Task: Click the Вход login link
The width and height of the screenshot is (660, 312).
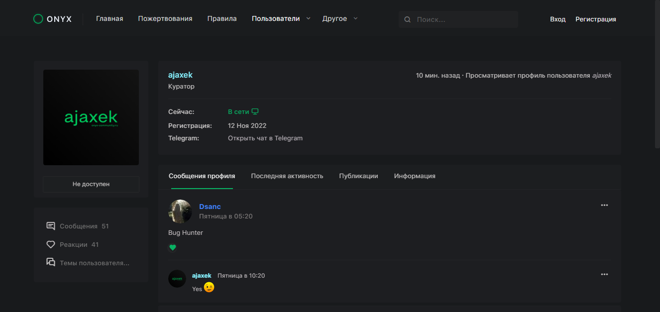Action: 557,19
